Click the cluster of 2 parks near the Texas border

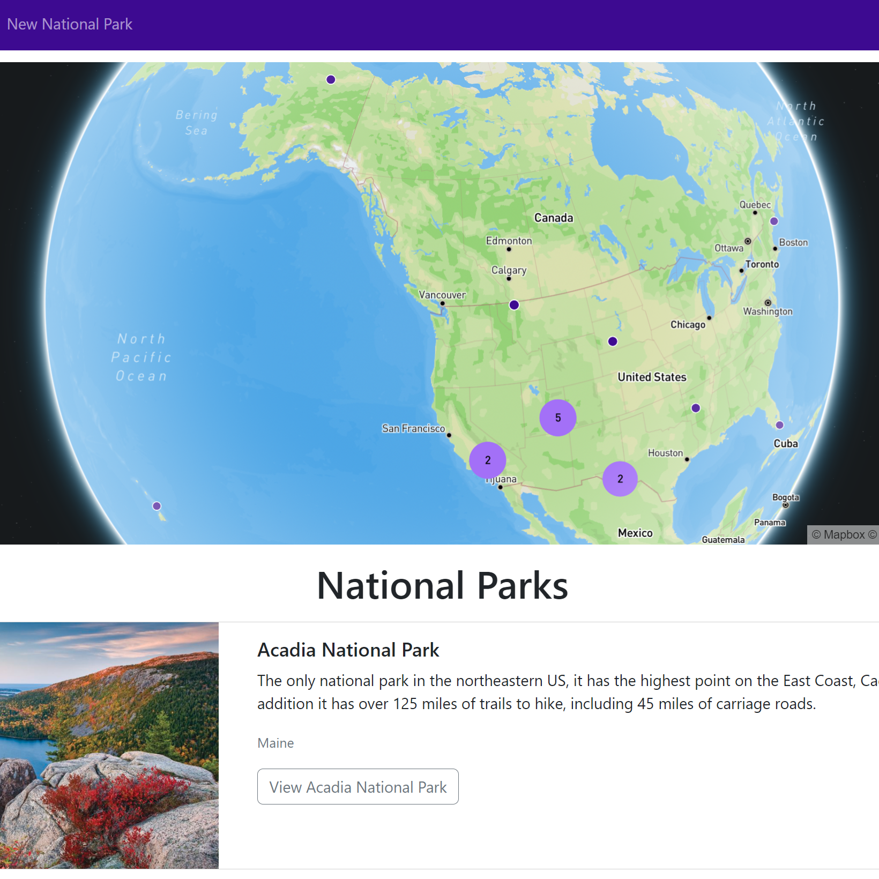pos(620,478)
